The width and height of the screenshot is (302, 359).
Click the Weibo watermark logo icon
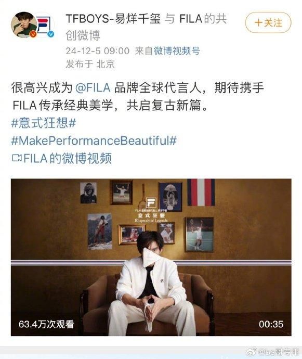coord(252,352)
